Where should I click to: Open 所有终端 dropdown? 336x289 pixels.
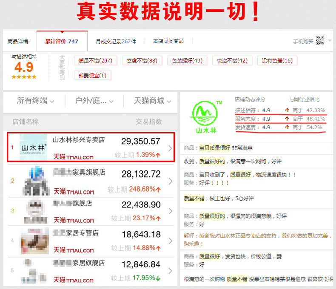[35, 101]
